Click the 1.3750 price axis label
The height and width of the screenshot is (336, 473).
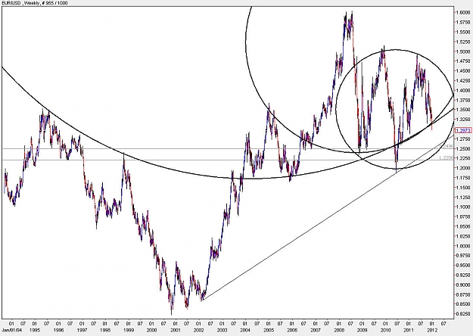pos(463,100)
